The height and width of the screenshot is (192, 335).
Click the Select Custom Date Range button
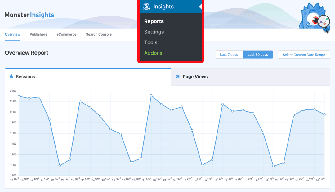point(304,54)
